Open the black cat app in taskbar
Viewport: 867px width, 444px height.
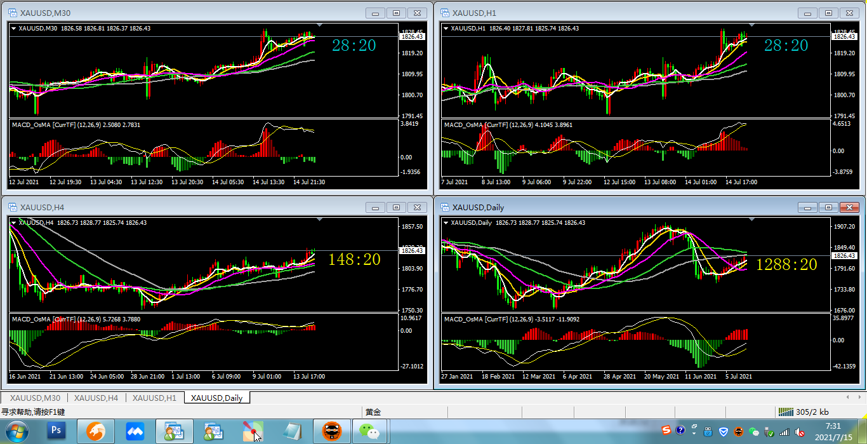click(332, 431)
